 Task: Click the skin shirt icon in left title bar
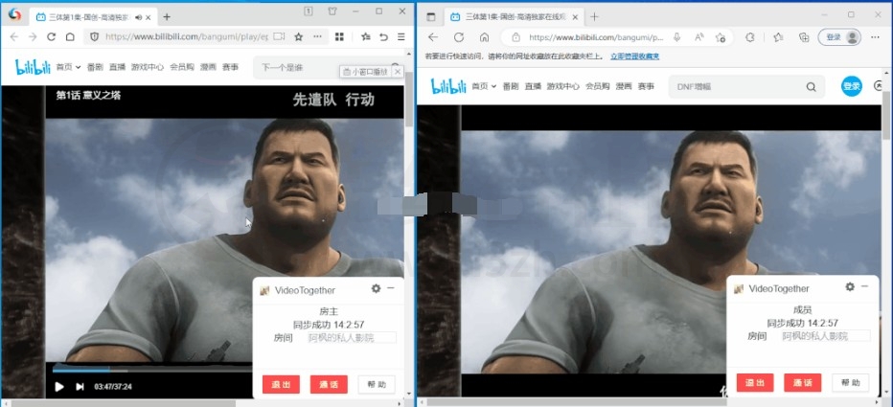[332, 11]
